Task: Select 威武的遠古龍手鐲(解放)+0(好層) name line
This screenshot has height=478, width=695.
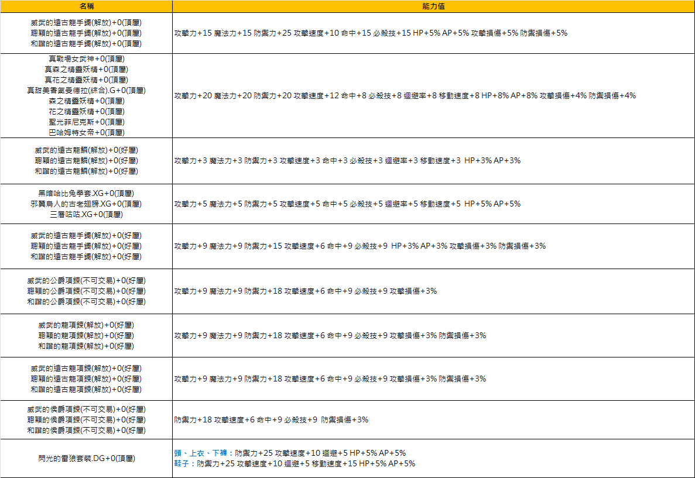Action: click(x=87, y=236)
